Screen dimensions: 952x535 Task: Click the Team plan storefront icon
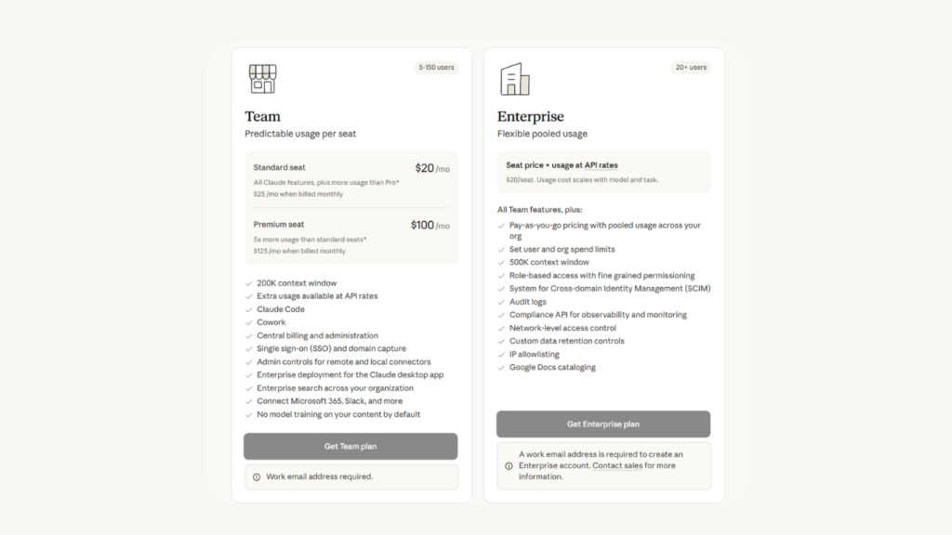[x=263, y=79]
